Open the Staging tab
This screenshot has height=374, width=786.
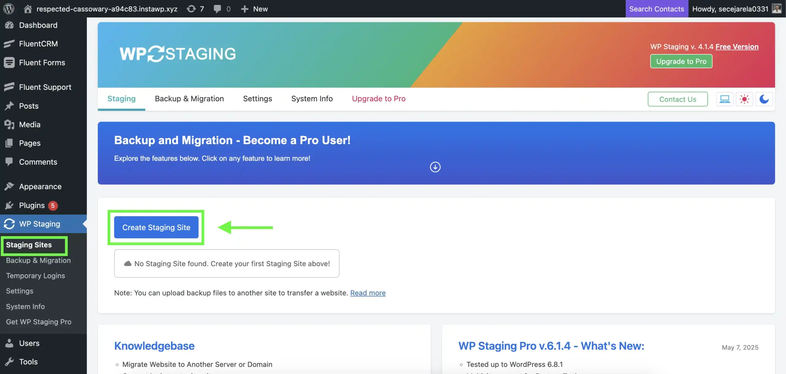coord(121,98)
